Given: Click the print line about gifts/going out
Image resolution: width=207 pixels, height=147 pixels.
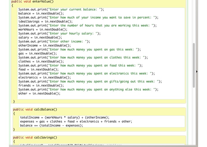Looking at the screenshot, I should (90, 82).
